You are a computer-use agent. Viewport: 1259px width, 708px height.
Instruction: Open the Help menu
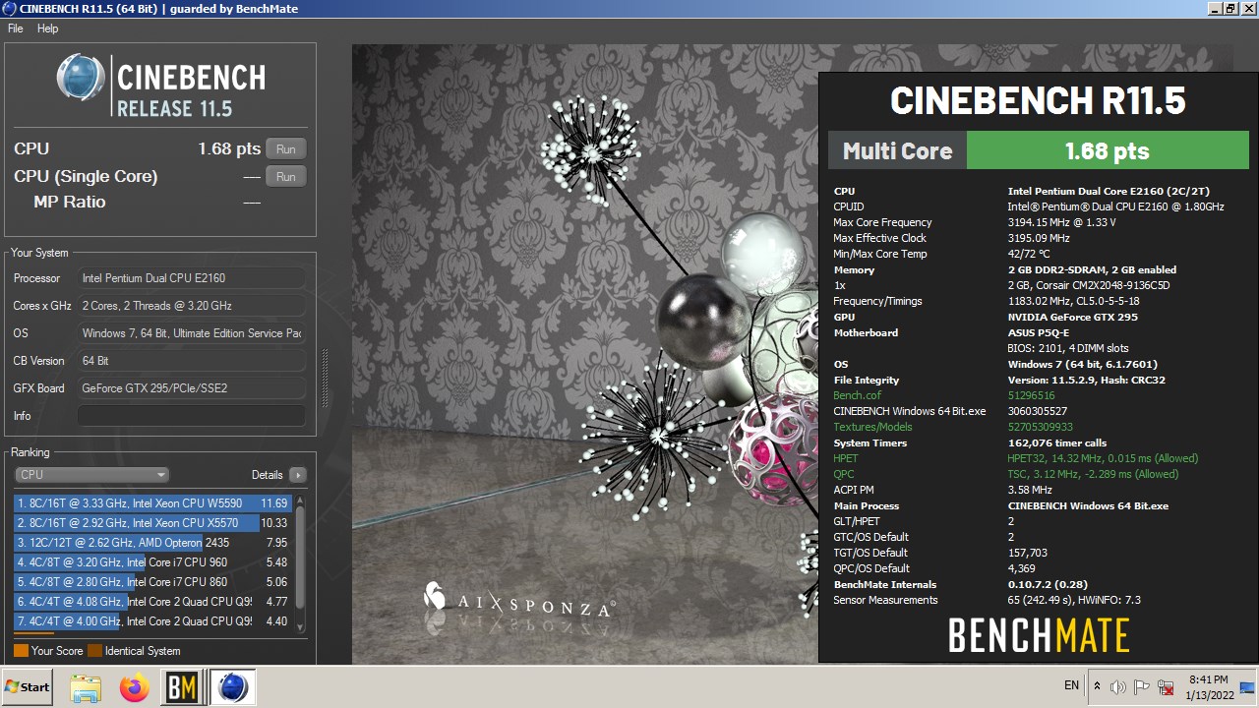(x=48, y=29)
